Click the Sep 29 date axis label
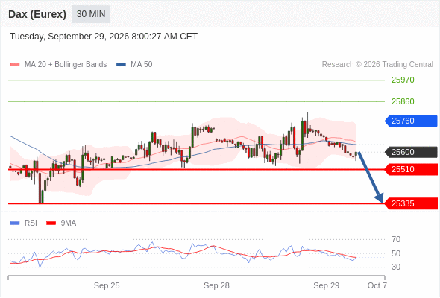 click(327, 285)
